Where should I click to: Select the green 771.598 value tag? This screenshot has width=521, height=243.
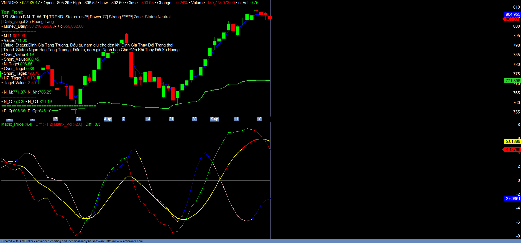click(512, 81)
